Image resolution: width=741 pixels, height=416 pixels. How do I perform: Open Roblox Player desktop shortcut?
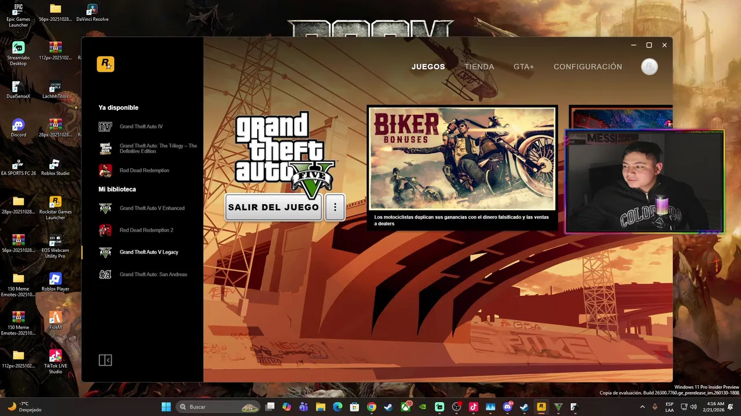click(55, 282)
